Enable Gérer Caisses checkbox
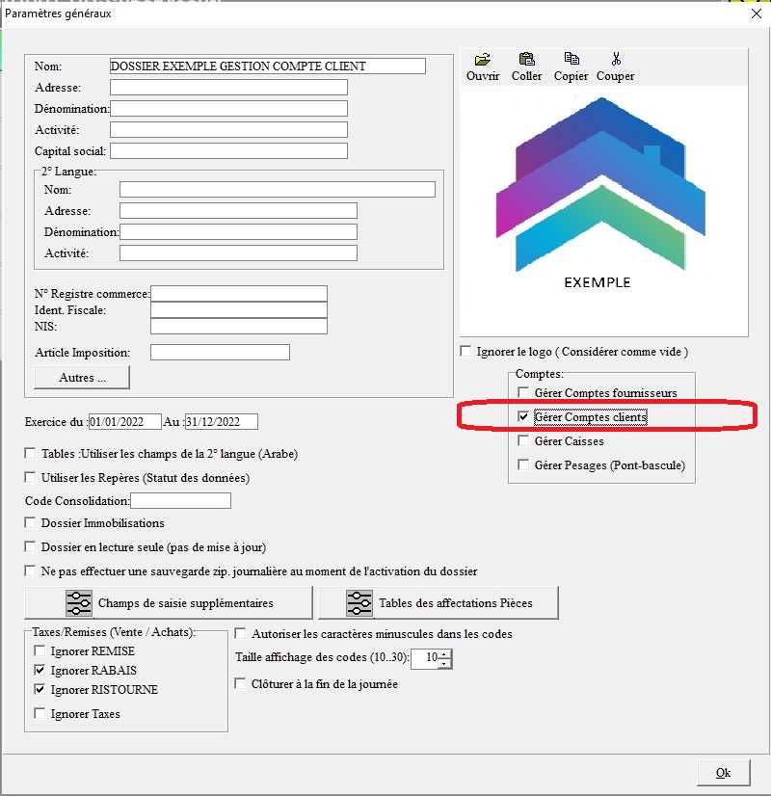Screen dimensions: 771x796 point(523,440)
